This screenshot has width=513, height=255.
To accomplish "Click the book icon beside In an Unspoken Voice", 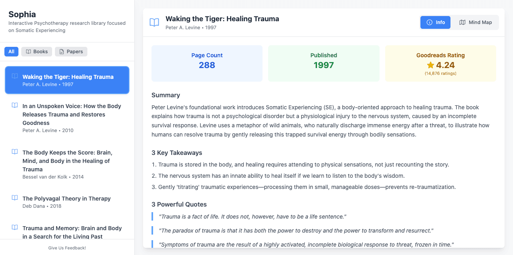I will click(14, 105).
